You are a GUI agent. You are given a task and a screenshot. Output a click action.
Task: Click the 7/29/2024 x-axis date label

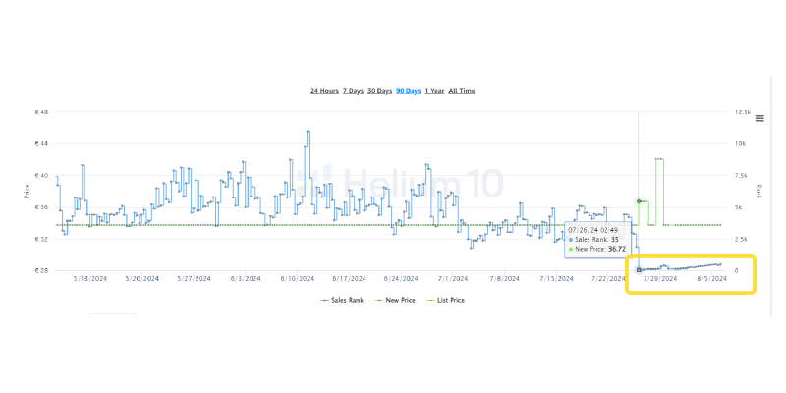tap(660, 279)
